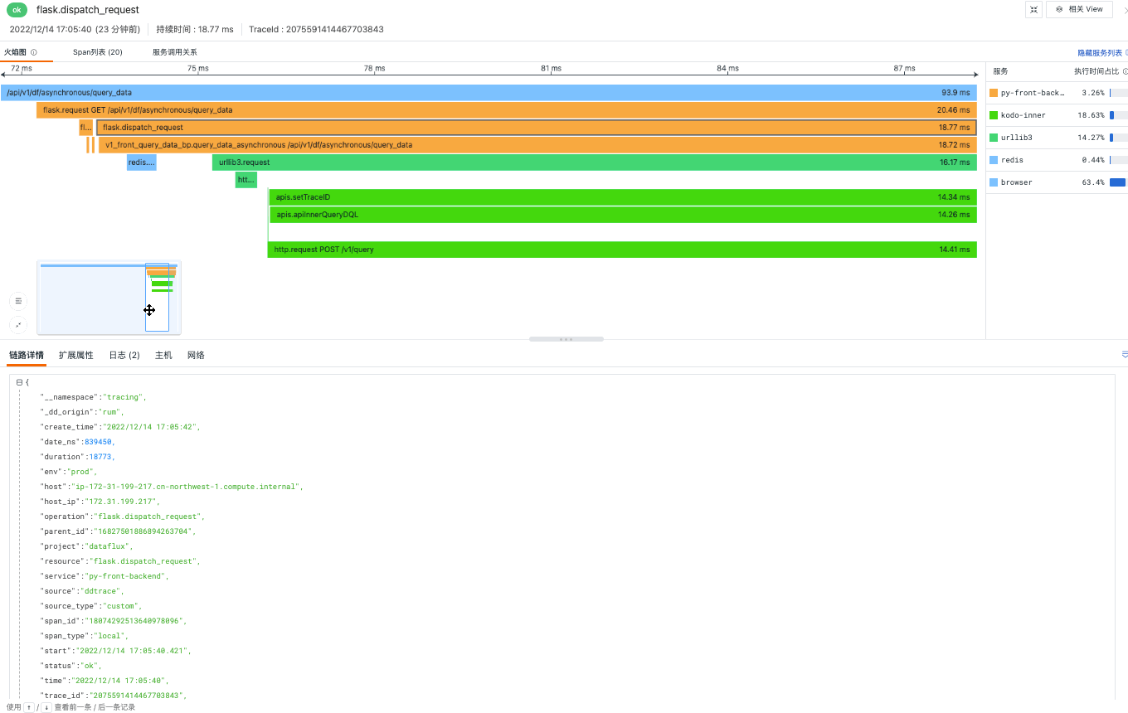Open the 主机 tab
This screenshot has width=1128, height=713.
pos(163,355)
